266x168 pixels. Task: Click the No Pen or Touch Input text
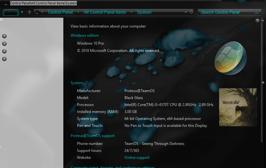(166, 126)
